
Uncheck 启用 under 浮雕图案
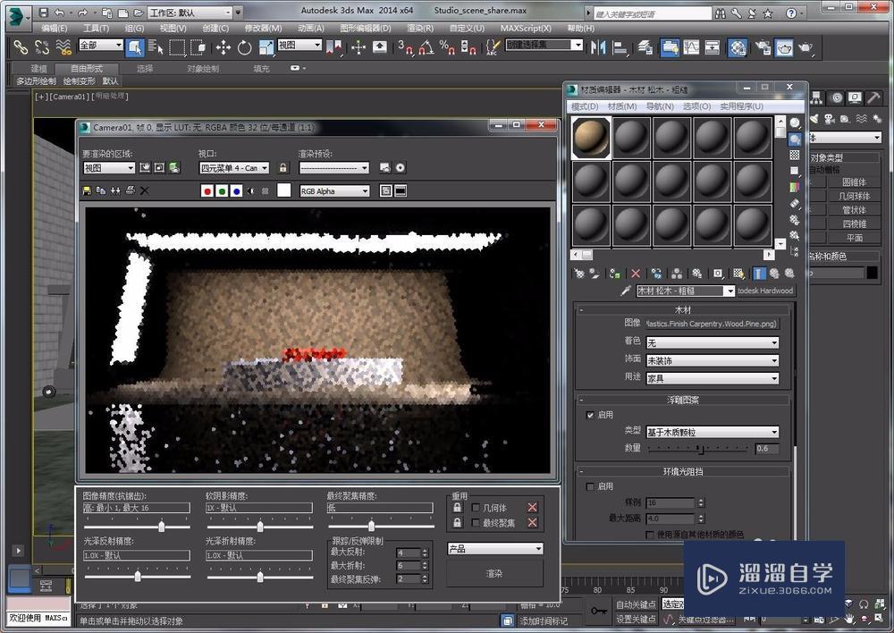[590, 415]
